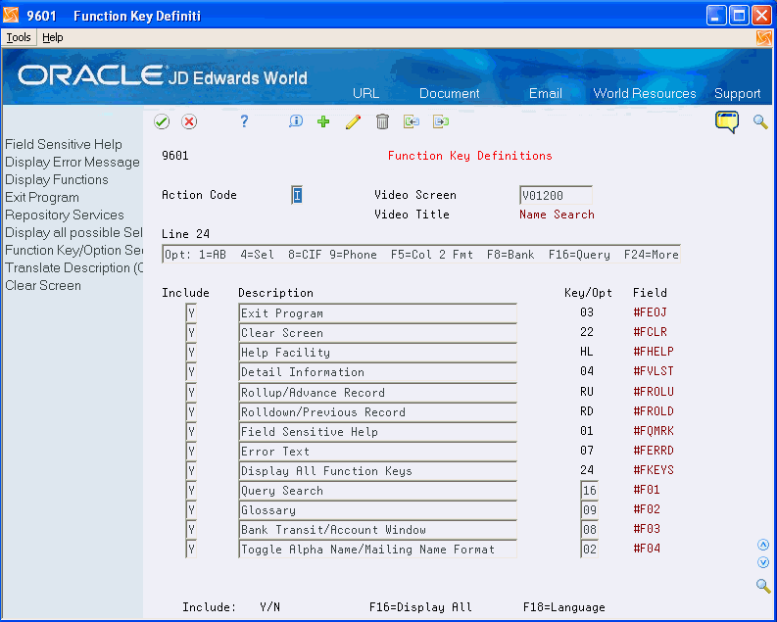The width and height of the screenshot is (777, 622).
Task: Click Key/Opt field containing 08
Action: 589,530
